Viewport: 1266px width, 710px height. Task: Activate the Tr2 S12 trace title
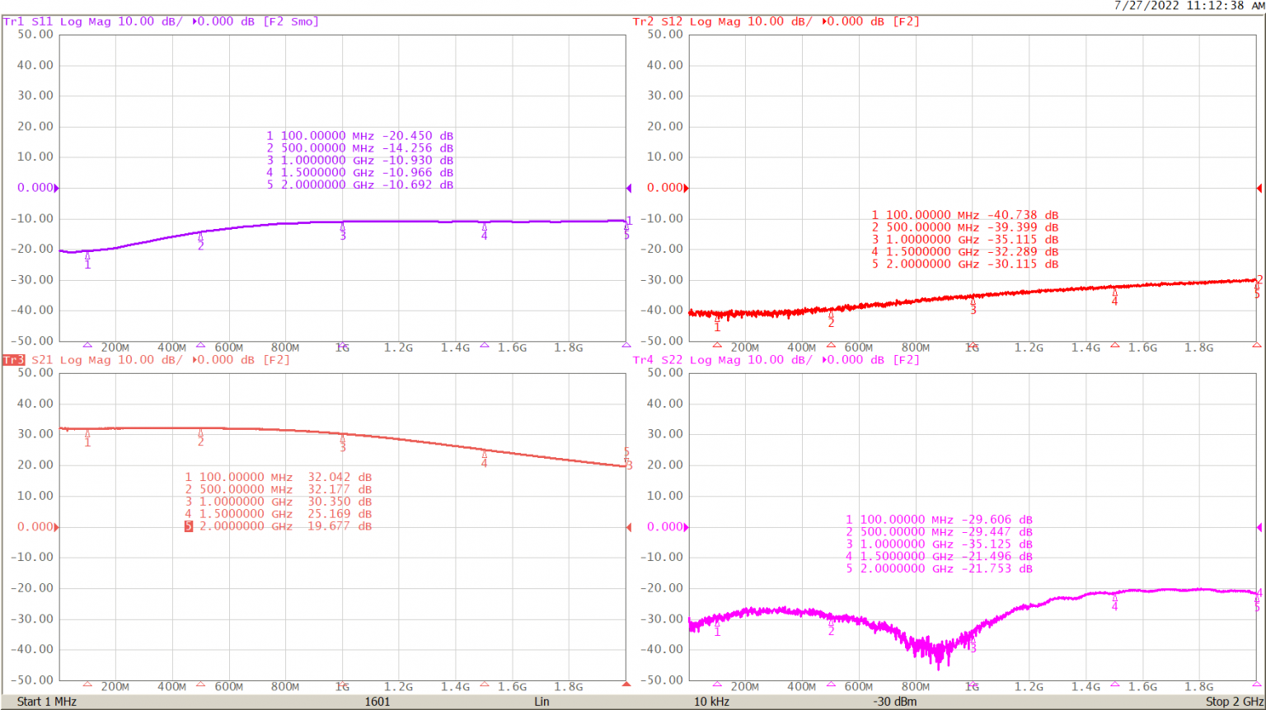tap(775, 21)
